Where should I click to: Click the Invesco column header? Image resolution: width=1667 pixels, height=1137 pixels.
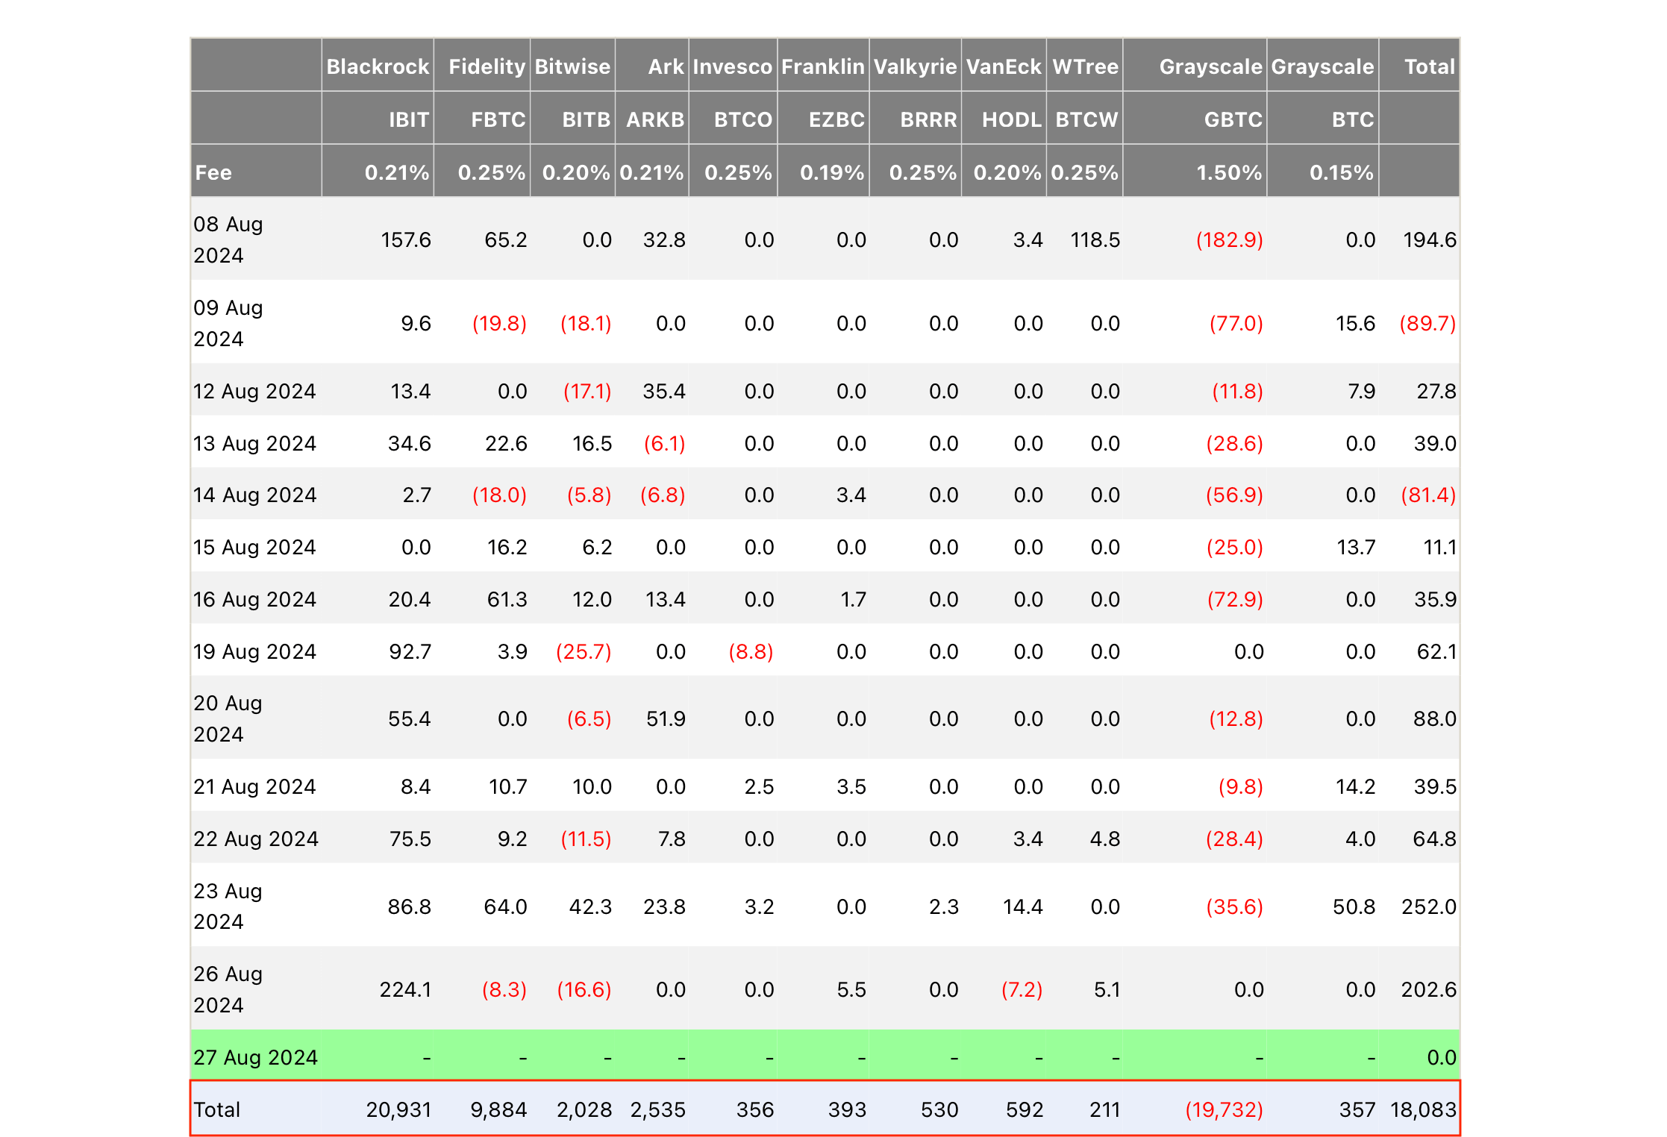[x=732, y=66]
